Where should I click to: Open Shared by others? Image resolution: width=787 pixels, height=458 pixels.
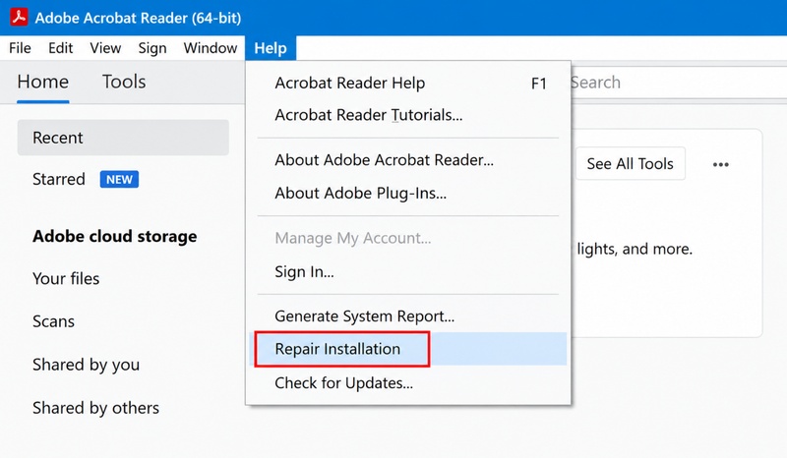point(95,408)
